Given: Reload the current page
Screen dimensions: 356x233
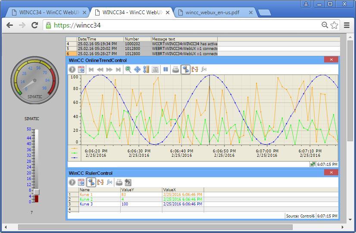Looking at the screenshot, I should 35,25.
